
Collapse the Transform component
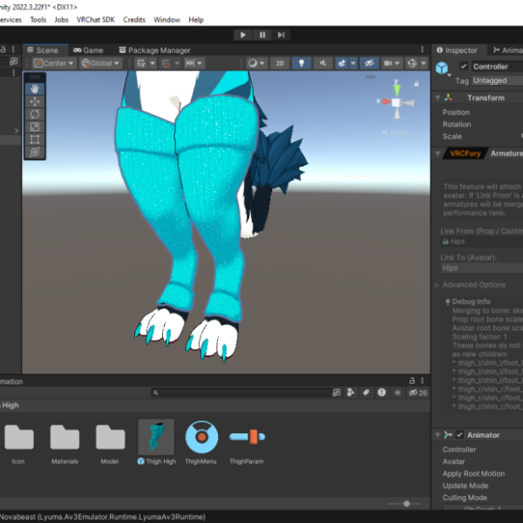coord(438,98)
